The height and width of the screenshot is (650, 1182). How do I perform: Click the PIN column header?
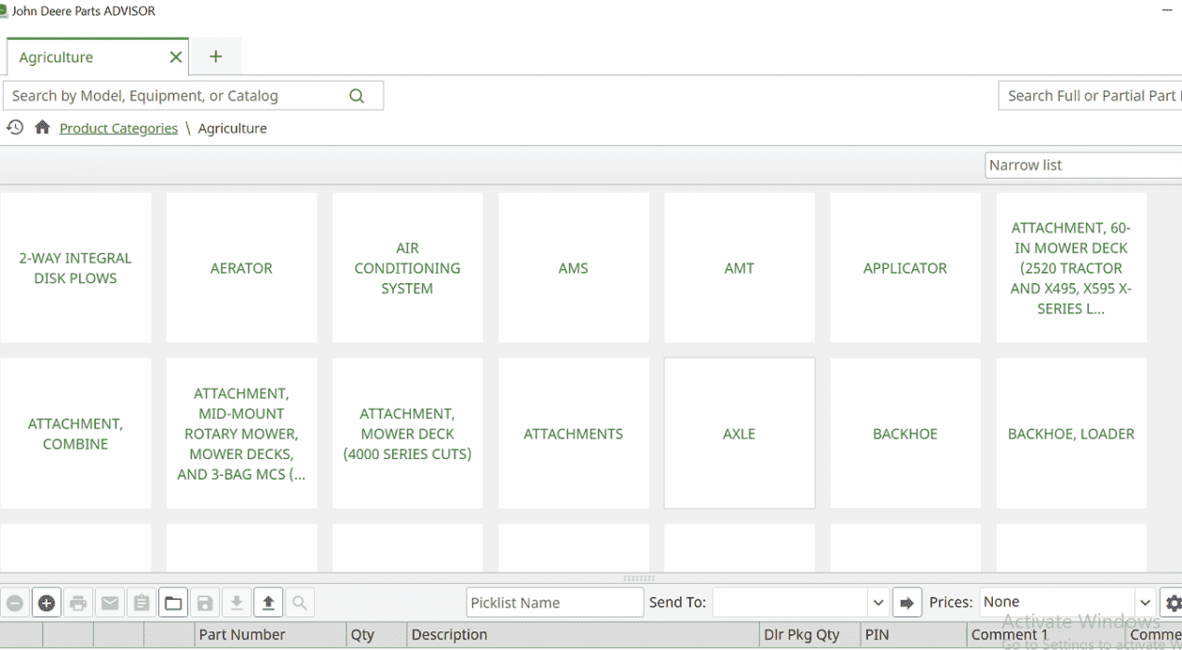tap(913, 635)
